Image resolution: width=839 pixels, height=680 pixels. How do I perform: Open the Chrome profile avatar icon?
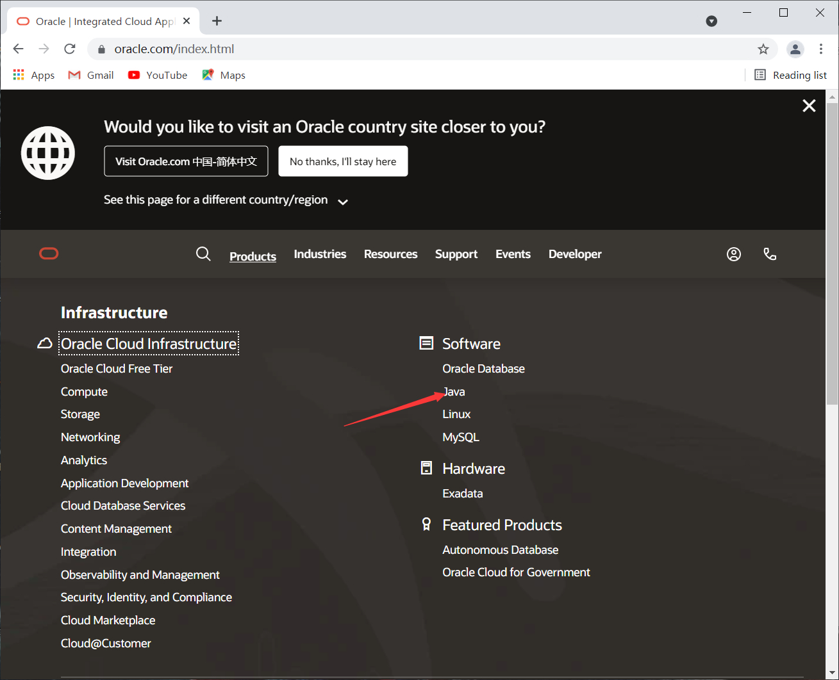coord(795,49)
